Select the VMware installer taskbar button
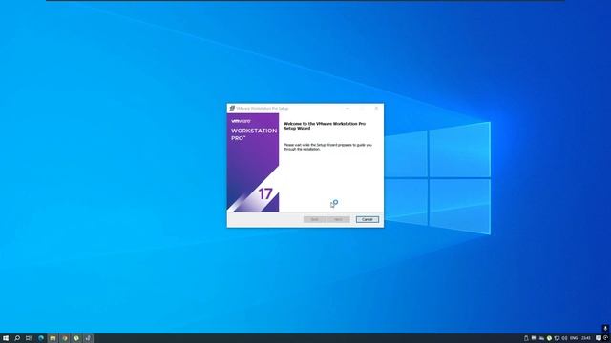Image resolution: width=611 pixels, height=343 pixels. 88,338
